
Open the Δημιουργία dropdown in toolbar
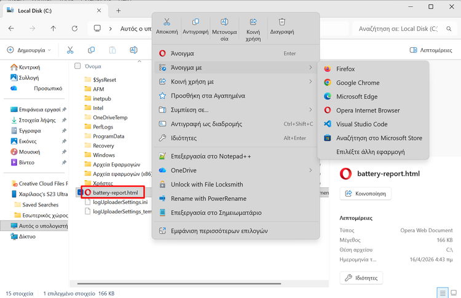27,50
